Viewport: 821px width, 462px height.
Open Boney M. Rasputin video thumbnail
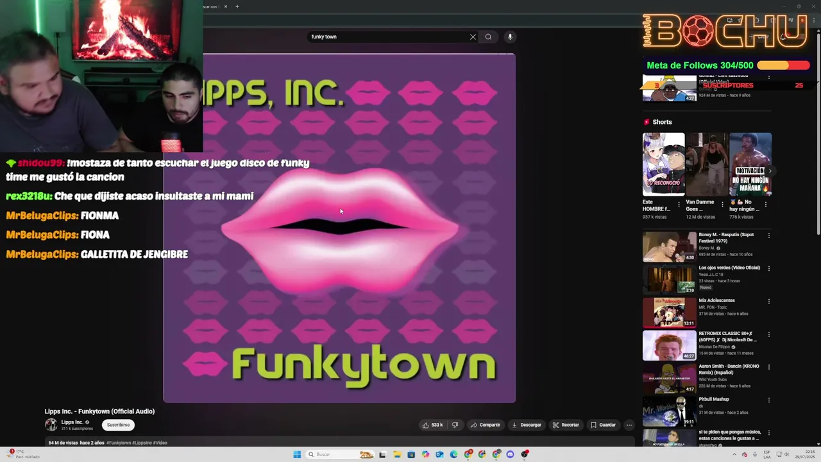670,247
